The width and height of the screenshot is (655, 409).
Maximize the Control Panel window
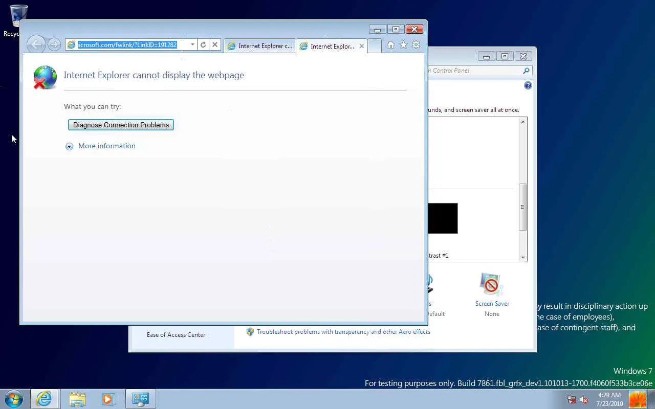(x=505, y=56)
